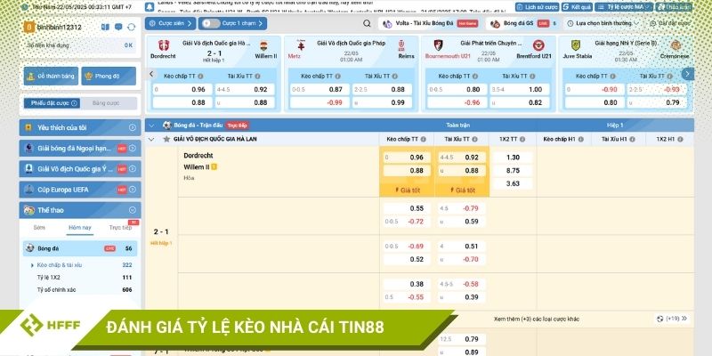Click info icon next to Kèo chấp TT column header
The width and height of the screenshot is (712, 356).
point(424,140)
